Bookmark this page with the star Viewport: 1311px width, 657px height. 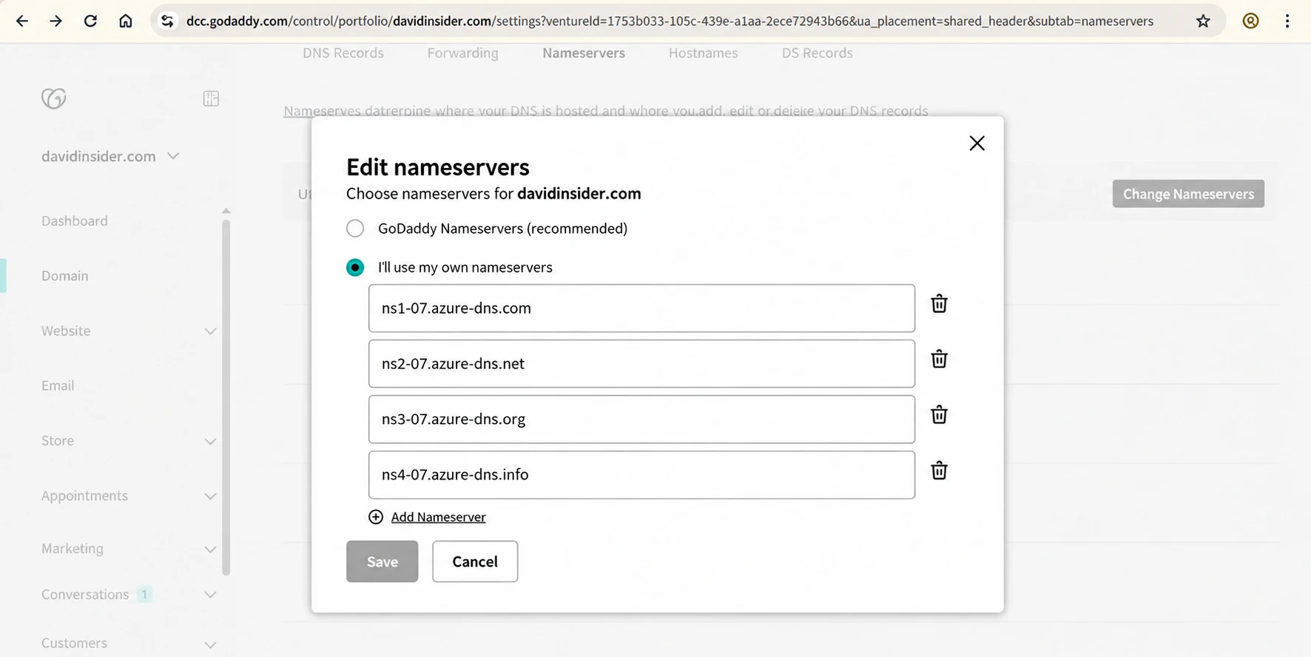tap(1203, 21)
